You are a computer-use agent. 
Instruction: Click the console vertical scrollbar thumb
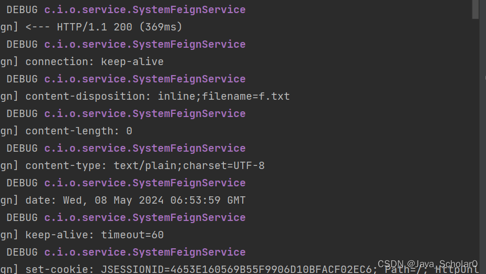click(475, 9)
